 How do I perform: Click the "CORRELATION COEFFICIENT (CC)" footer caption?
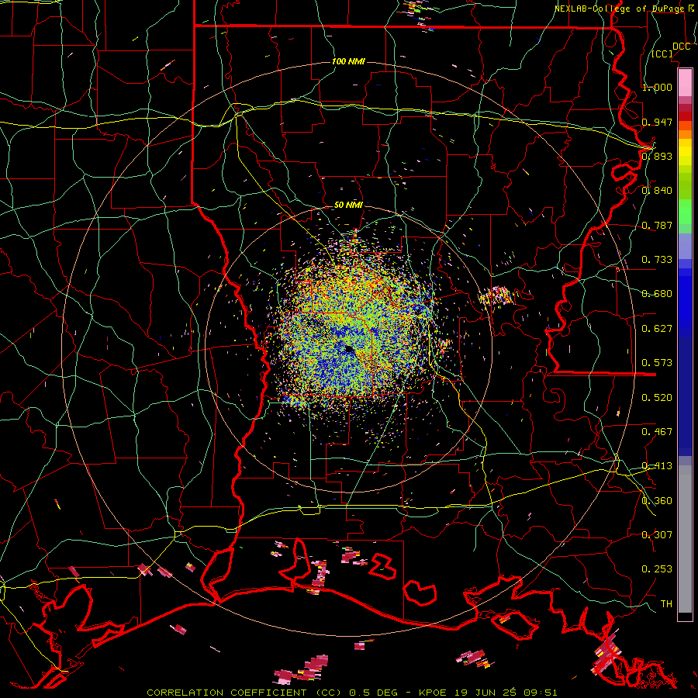coord(244,693)
